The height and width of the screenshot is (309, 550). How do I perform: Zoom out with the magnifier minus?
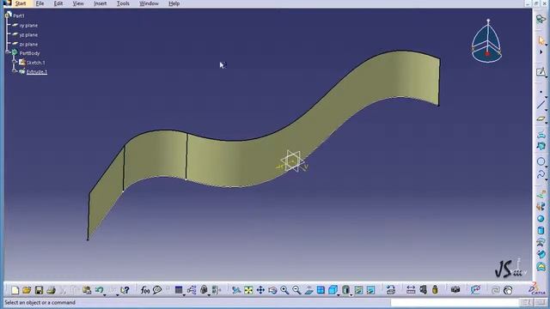(x=296, y=290)
